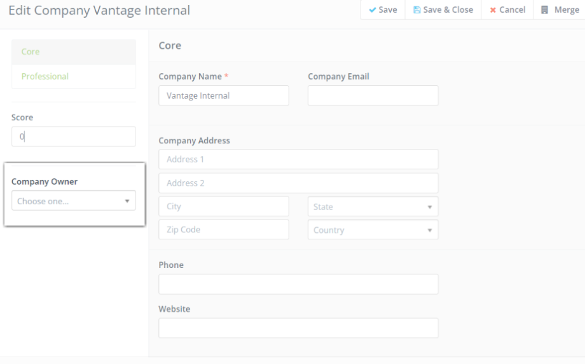Viewport: 585px width, 364px height.
Task: Click the page title Edit Company Vantage Internal
Action: 99,10
